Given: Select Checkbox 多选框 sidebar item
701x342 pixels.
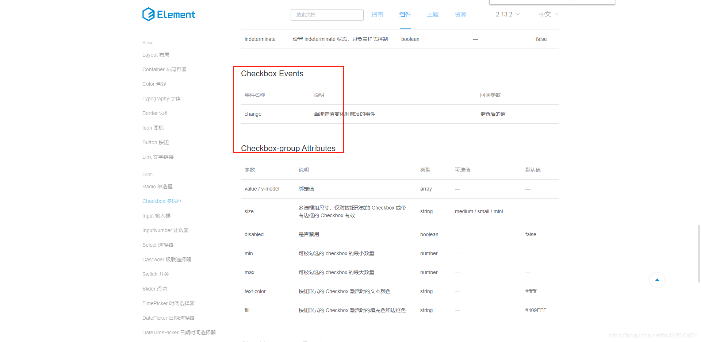Looking at the screenshot, I should [x=162, y=201].
